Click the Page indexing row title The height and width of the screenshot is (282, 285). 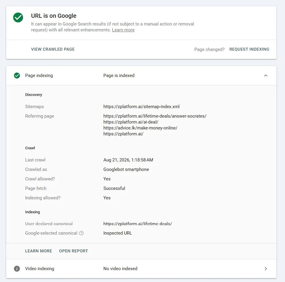[x=39, y=76]
